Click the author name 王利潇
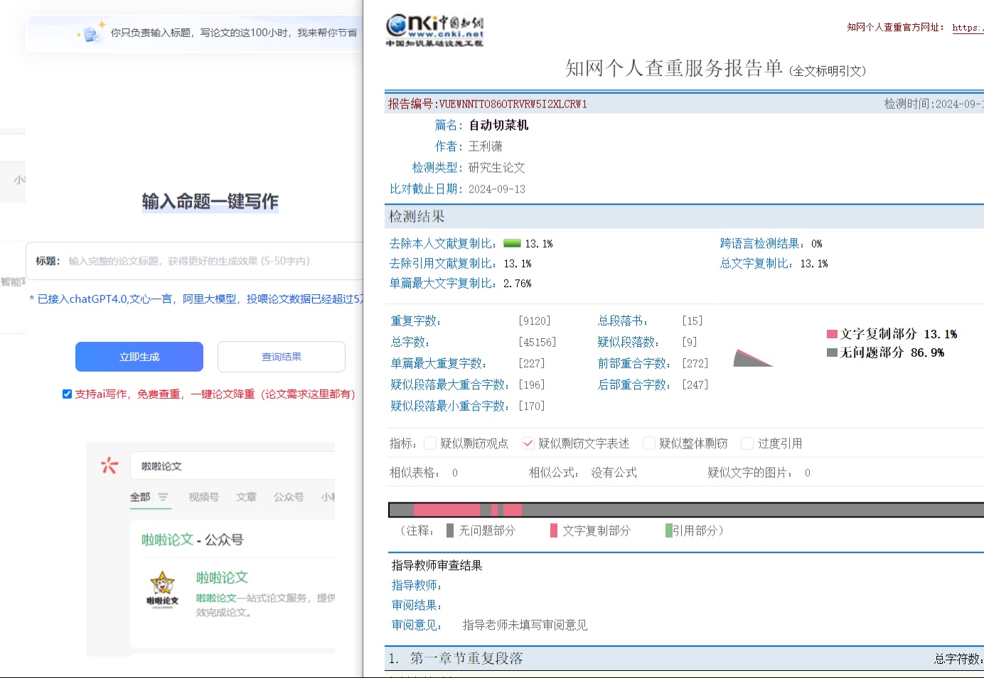The image size is (984, 678). [485, 146]
